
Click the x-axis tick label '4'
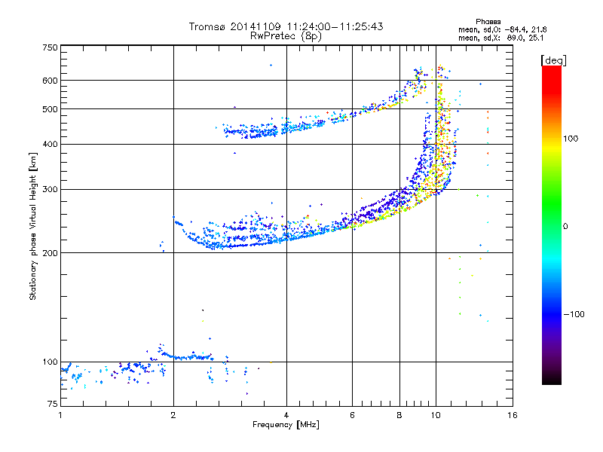pyautogui.click(x=286, y=415)
